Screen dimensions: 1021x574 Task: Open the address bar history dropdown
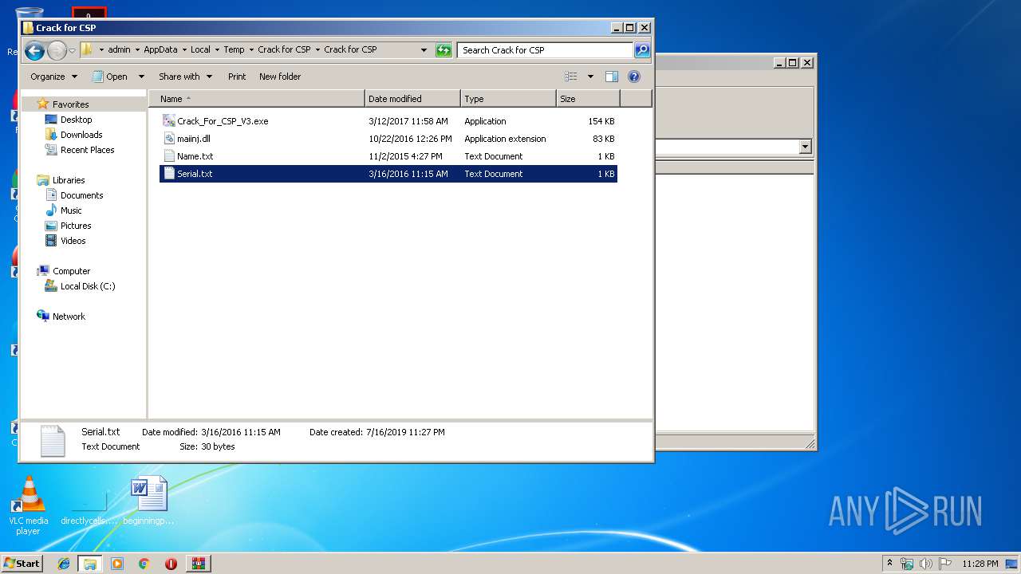click(x=424, y=50)
